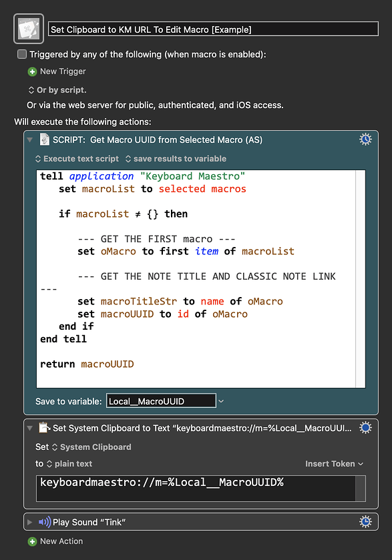Click 'set macroList to selected macros' line
The width and height of the screenshot is (392, 560).
[x=152, y=189]
